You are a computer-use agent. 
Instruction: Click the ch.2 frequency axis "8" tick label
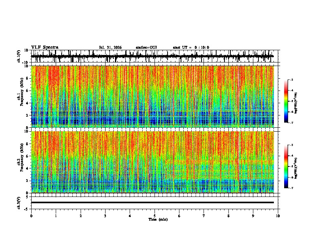point(27,144)
